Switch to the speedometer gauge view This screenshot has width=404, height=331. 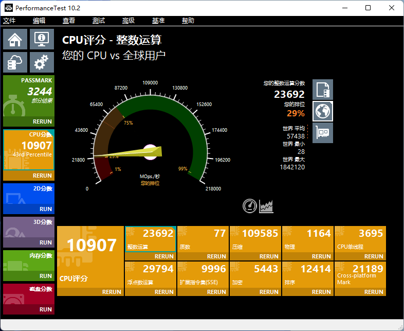click(250, 206)
